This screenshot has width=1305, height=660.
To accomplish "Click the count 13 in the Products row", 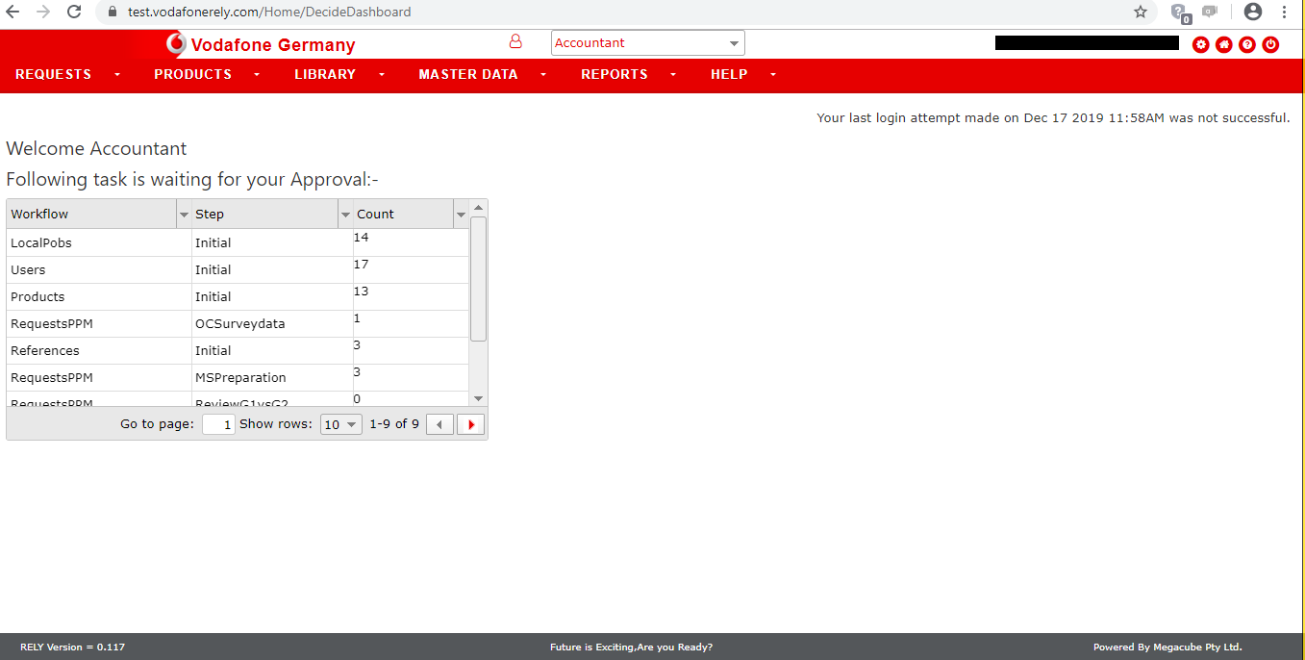I will [x=362, y=291].
